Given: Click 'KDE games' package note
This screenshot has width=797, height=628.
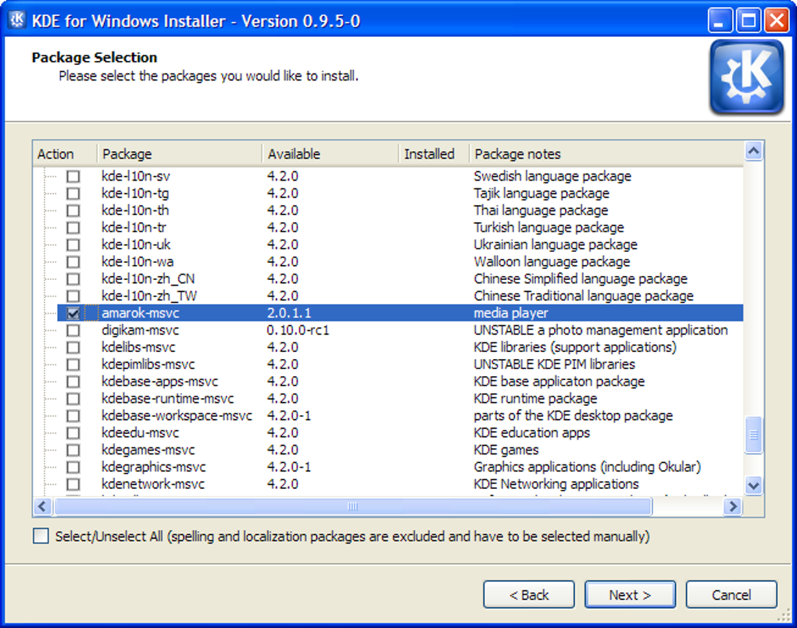Looking at the screenshot, I should [506, 450].
